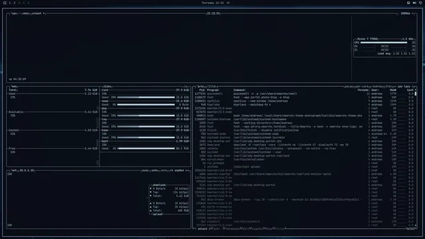425x239 pixels.
Task: Switch to workspace 3
Action: (19, 3)
